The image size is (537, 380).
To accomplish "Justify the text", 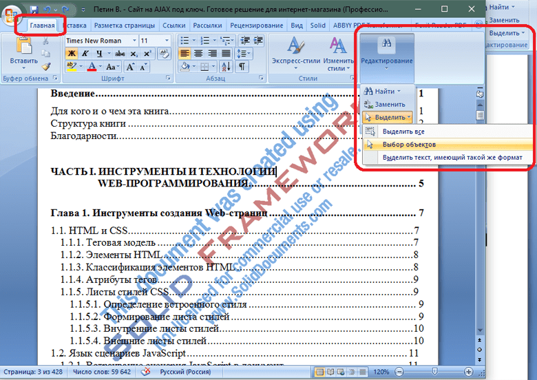I will click(x=226, y=54).
